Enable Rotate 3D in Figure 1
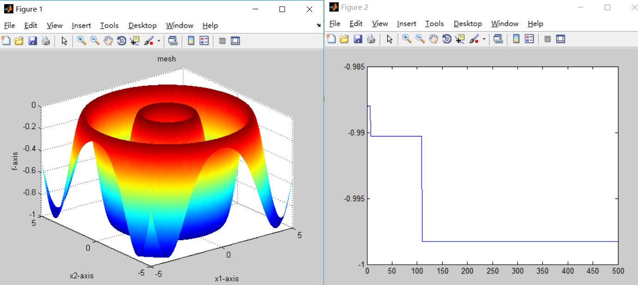Screen dimensions: 638x285 click(x=122, y=41)
